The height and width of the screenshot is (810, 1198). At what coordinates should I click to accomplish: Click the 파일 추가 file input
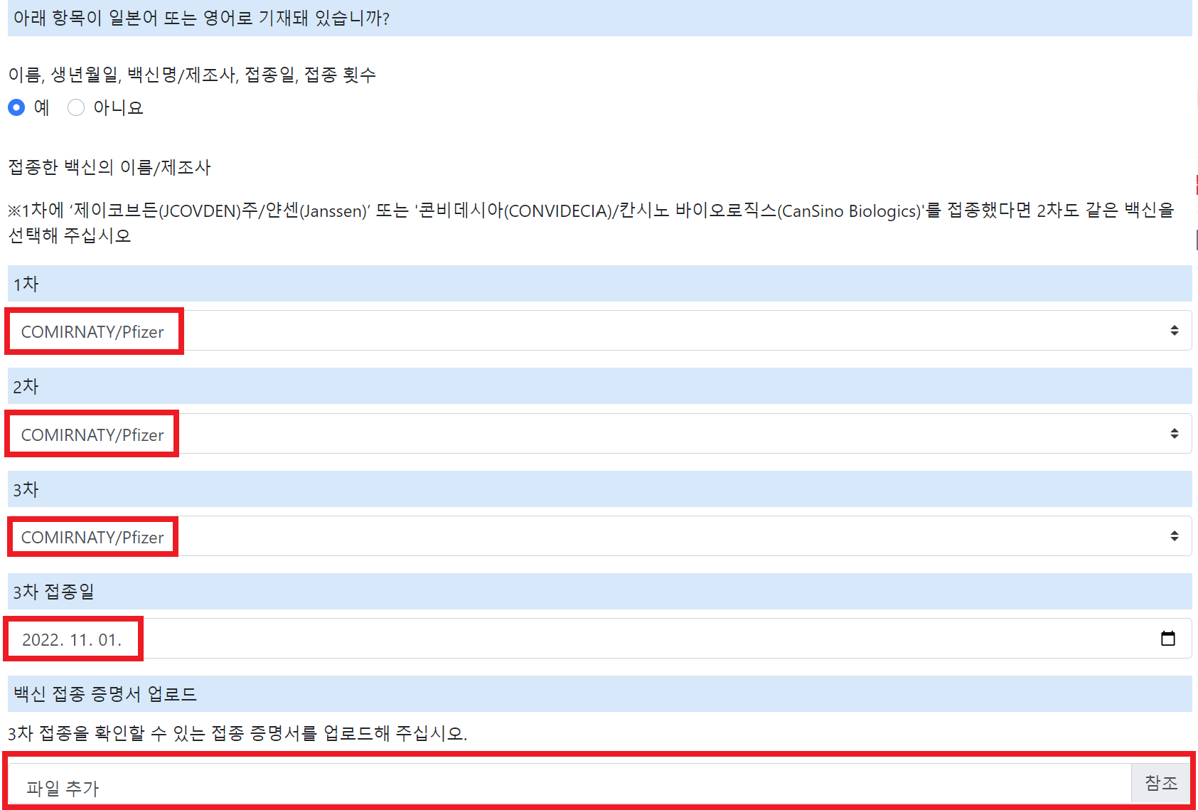point(569,784)
